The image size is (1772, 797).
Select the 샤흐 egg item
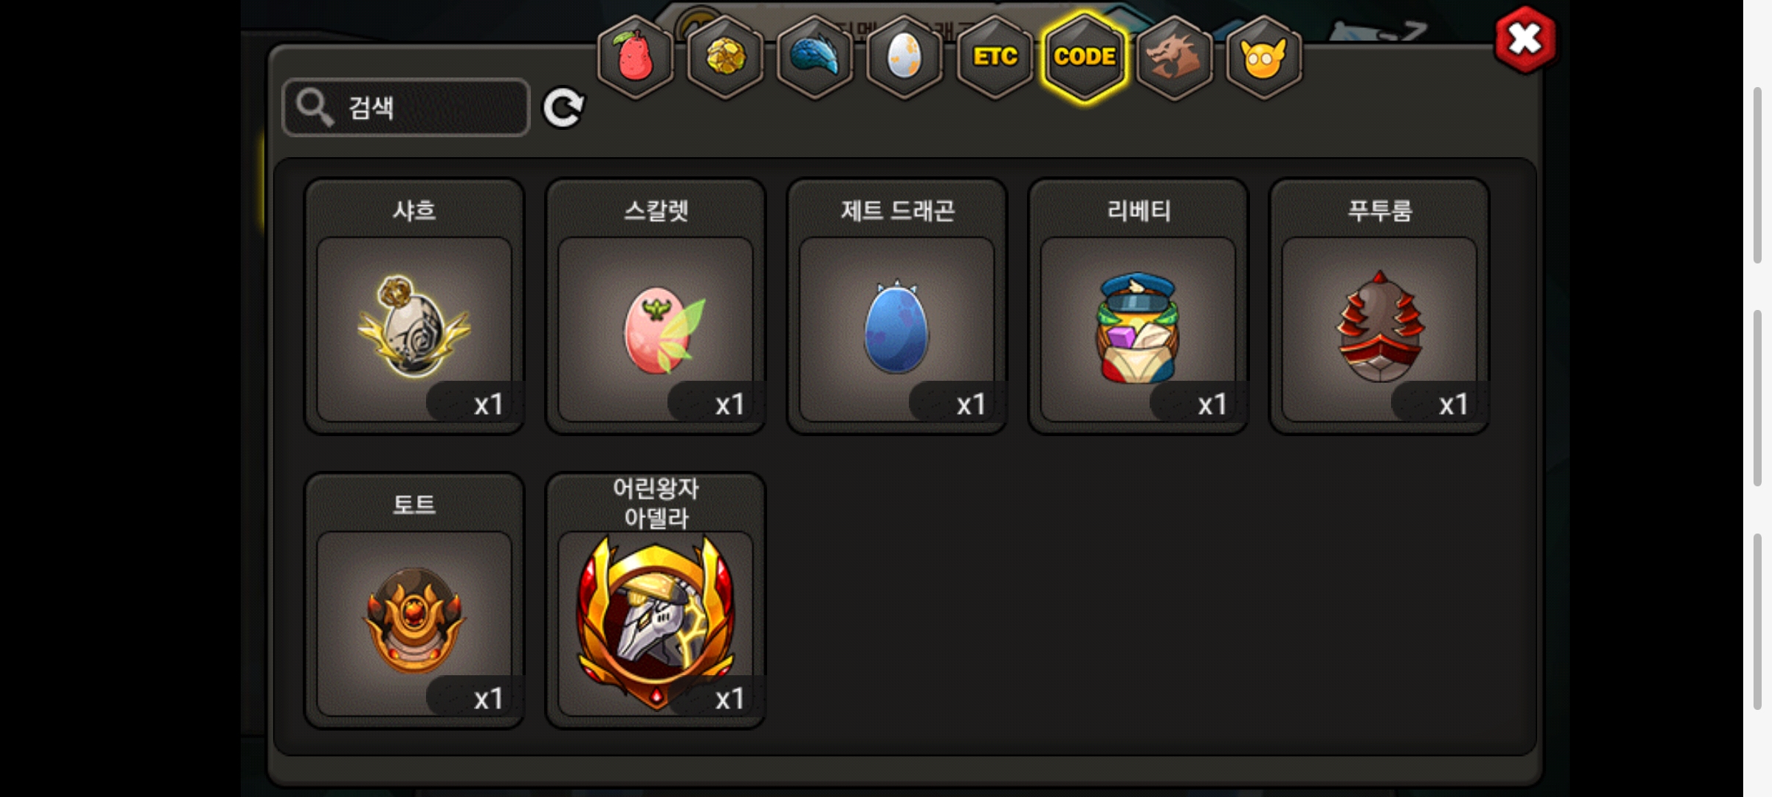pos(414,306)
